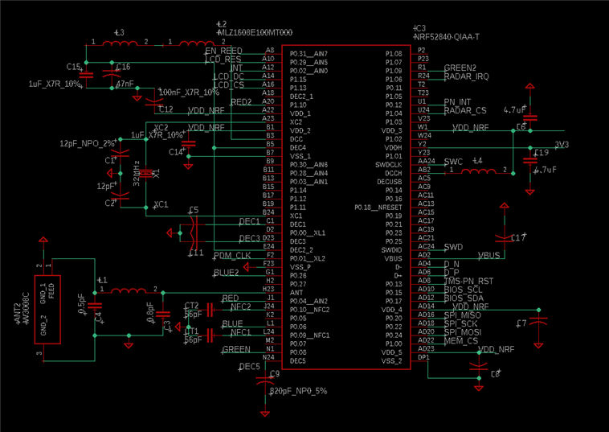Select the DEC5 net label
Viewport: 609px width, 432px height.
pyautogui.click(x=249, y=366)
